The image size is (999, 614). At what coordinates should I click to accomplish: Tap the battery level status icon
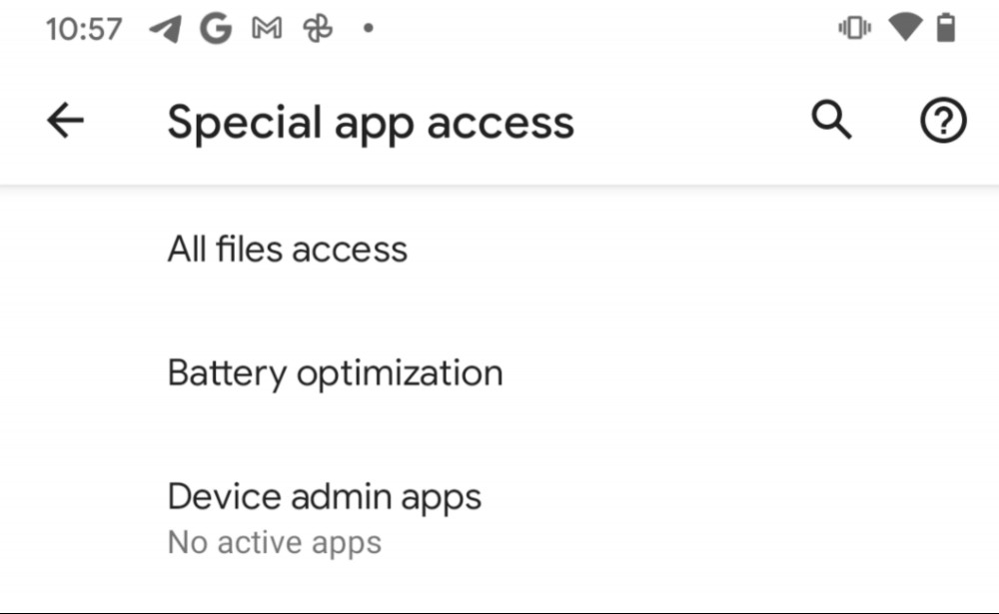[946, 28]
